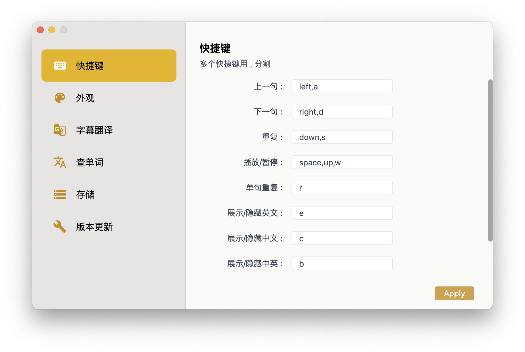This screenshot has height=352, width=525.
Task: Click the 下一句 field containing right,d
Action: click(x=342, y=112)
